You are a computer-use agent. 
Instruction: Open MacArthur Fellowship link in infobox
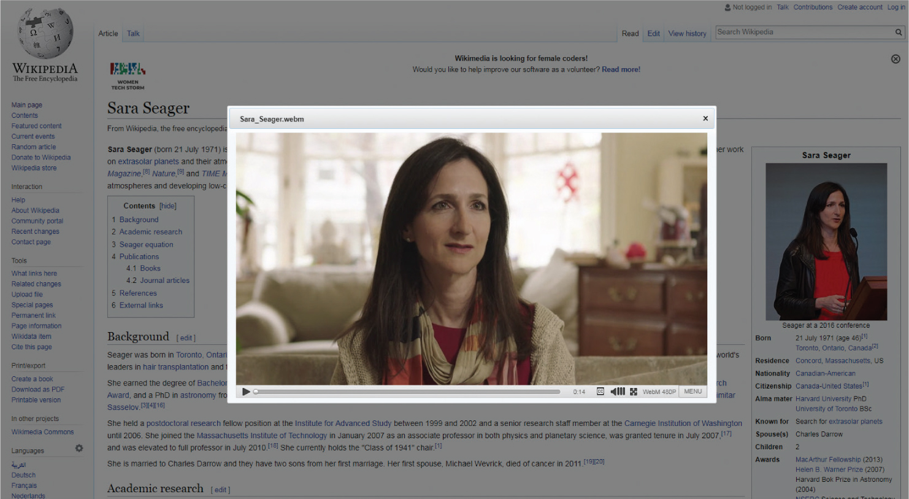click(x=829, y=459)
